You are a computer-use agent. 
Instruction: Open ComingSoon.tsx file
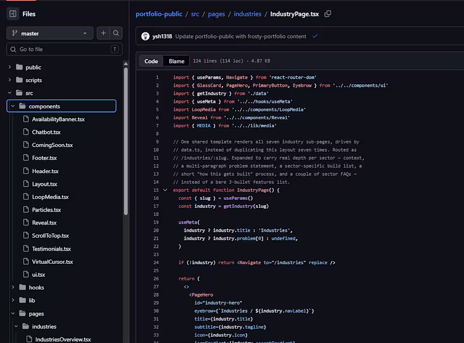coord(52,145)
